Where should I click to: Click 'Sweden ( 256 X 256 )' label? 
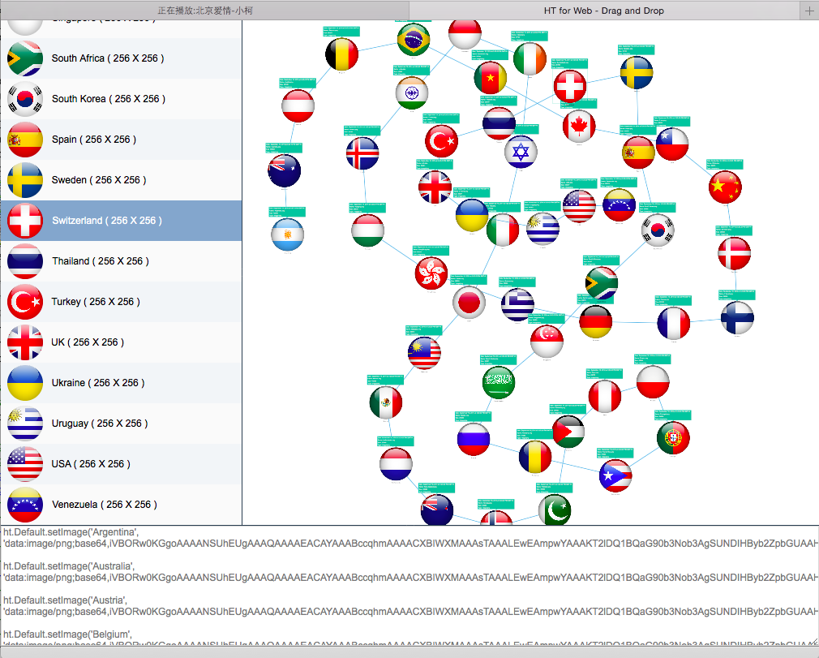99,180
